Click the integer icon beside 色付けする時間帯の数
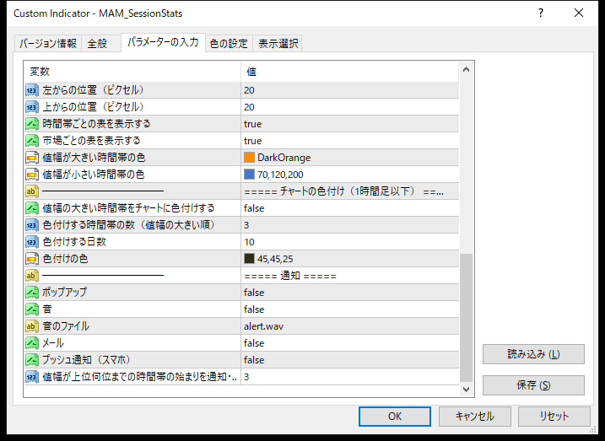The width and height of the screenshot is (605, 441). pyautogui.click(x=31, y=225)
